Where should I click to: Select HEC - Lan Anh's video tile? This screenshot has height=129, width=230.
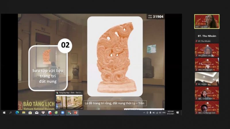click(x=207, y=21)
